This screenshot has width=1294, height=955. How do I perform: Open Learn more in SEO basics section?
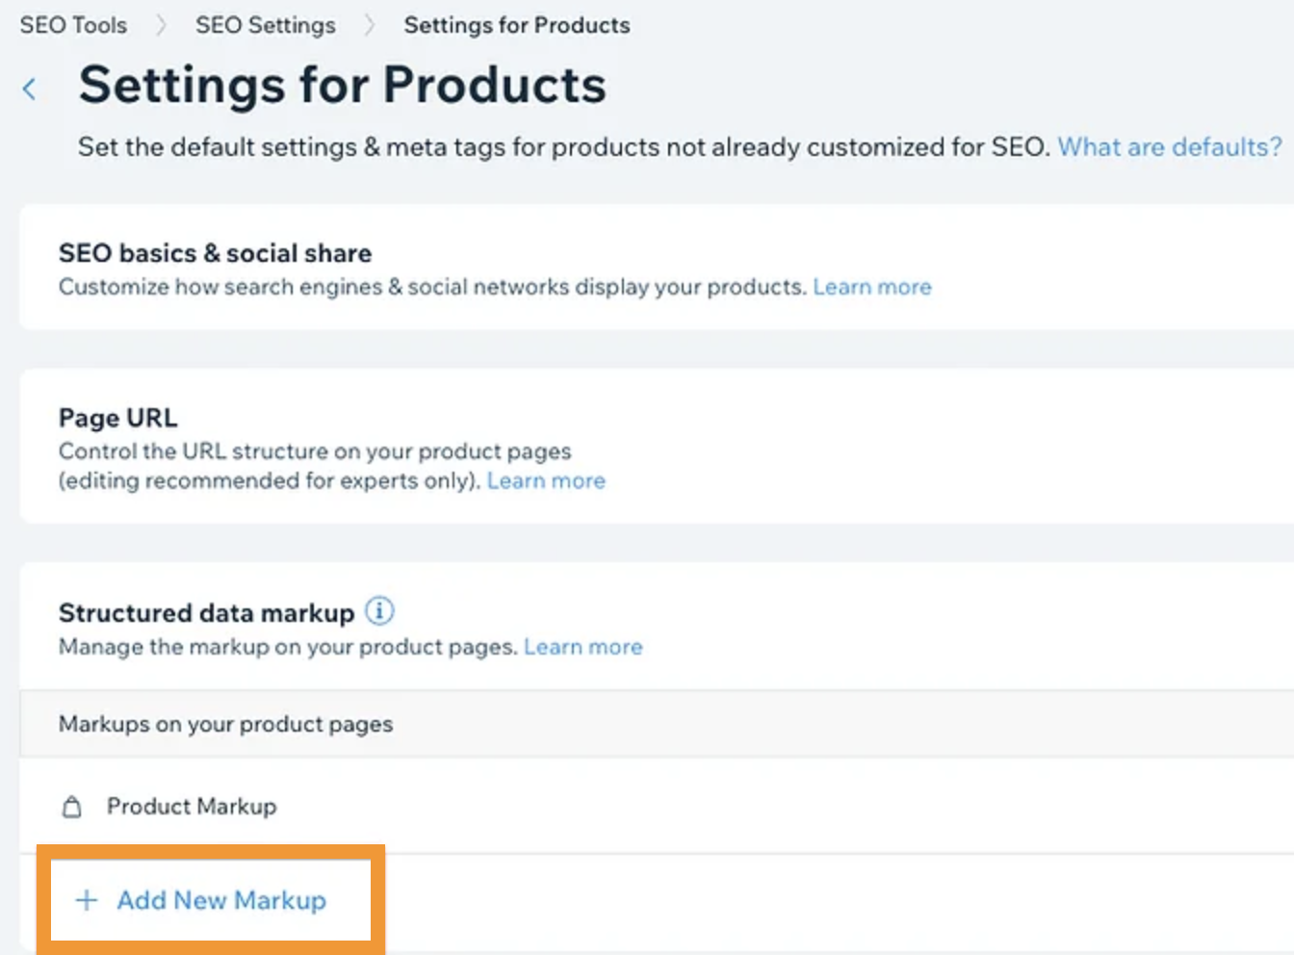click(x=872, y=287)
